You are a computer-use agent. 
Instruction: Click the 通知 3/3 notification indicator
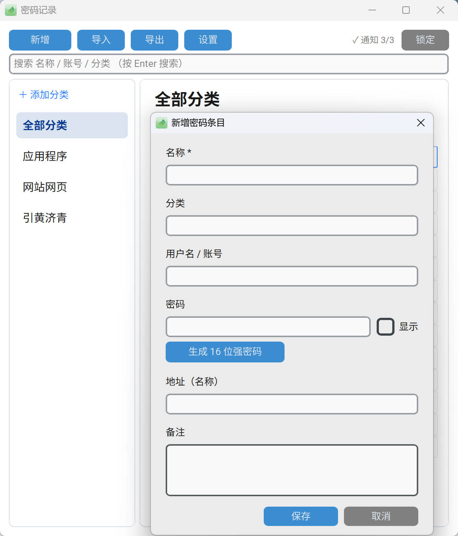[373, 40]
